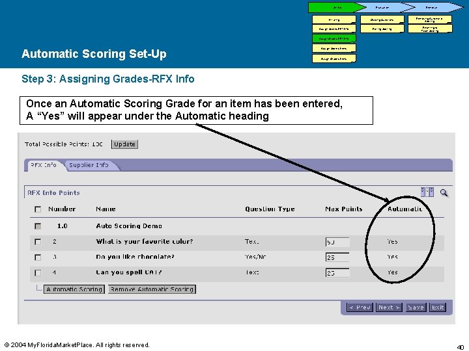
Task: Click the Save button
Action: coord(416,307)
